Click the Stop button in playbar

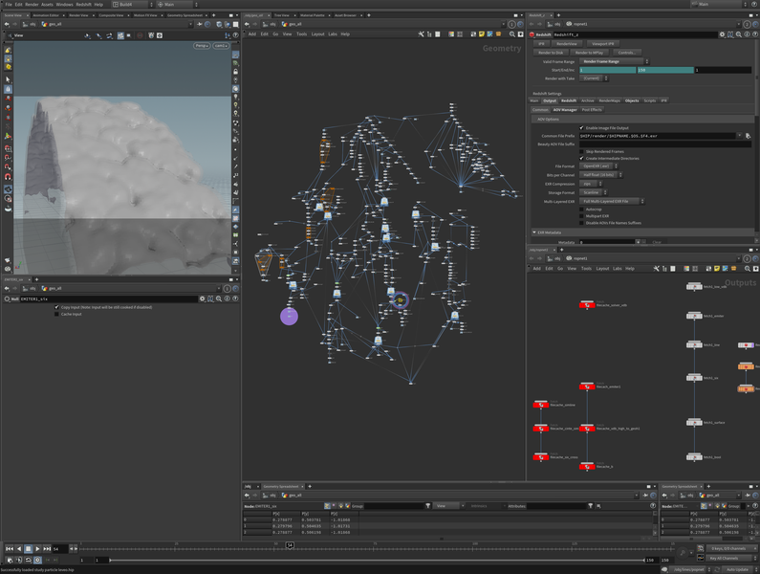pos(28,548)
